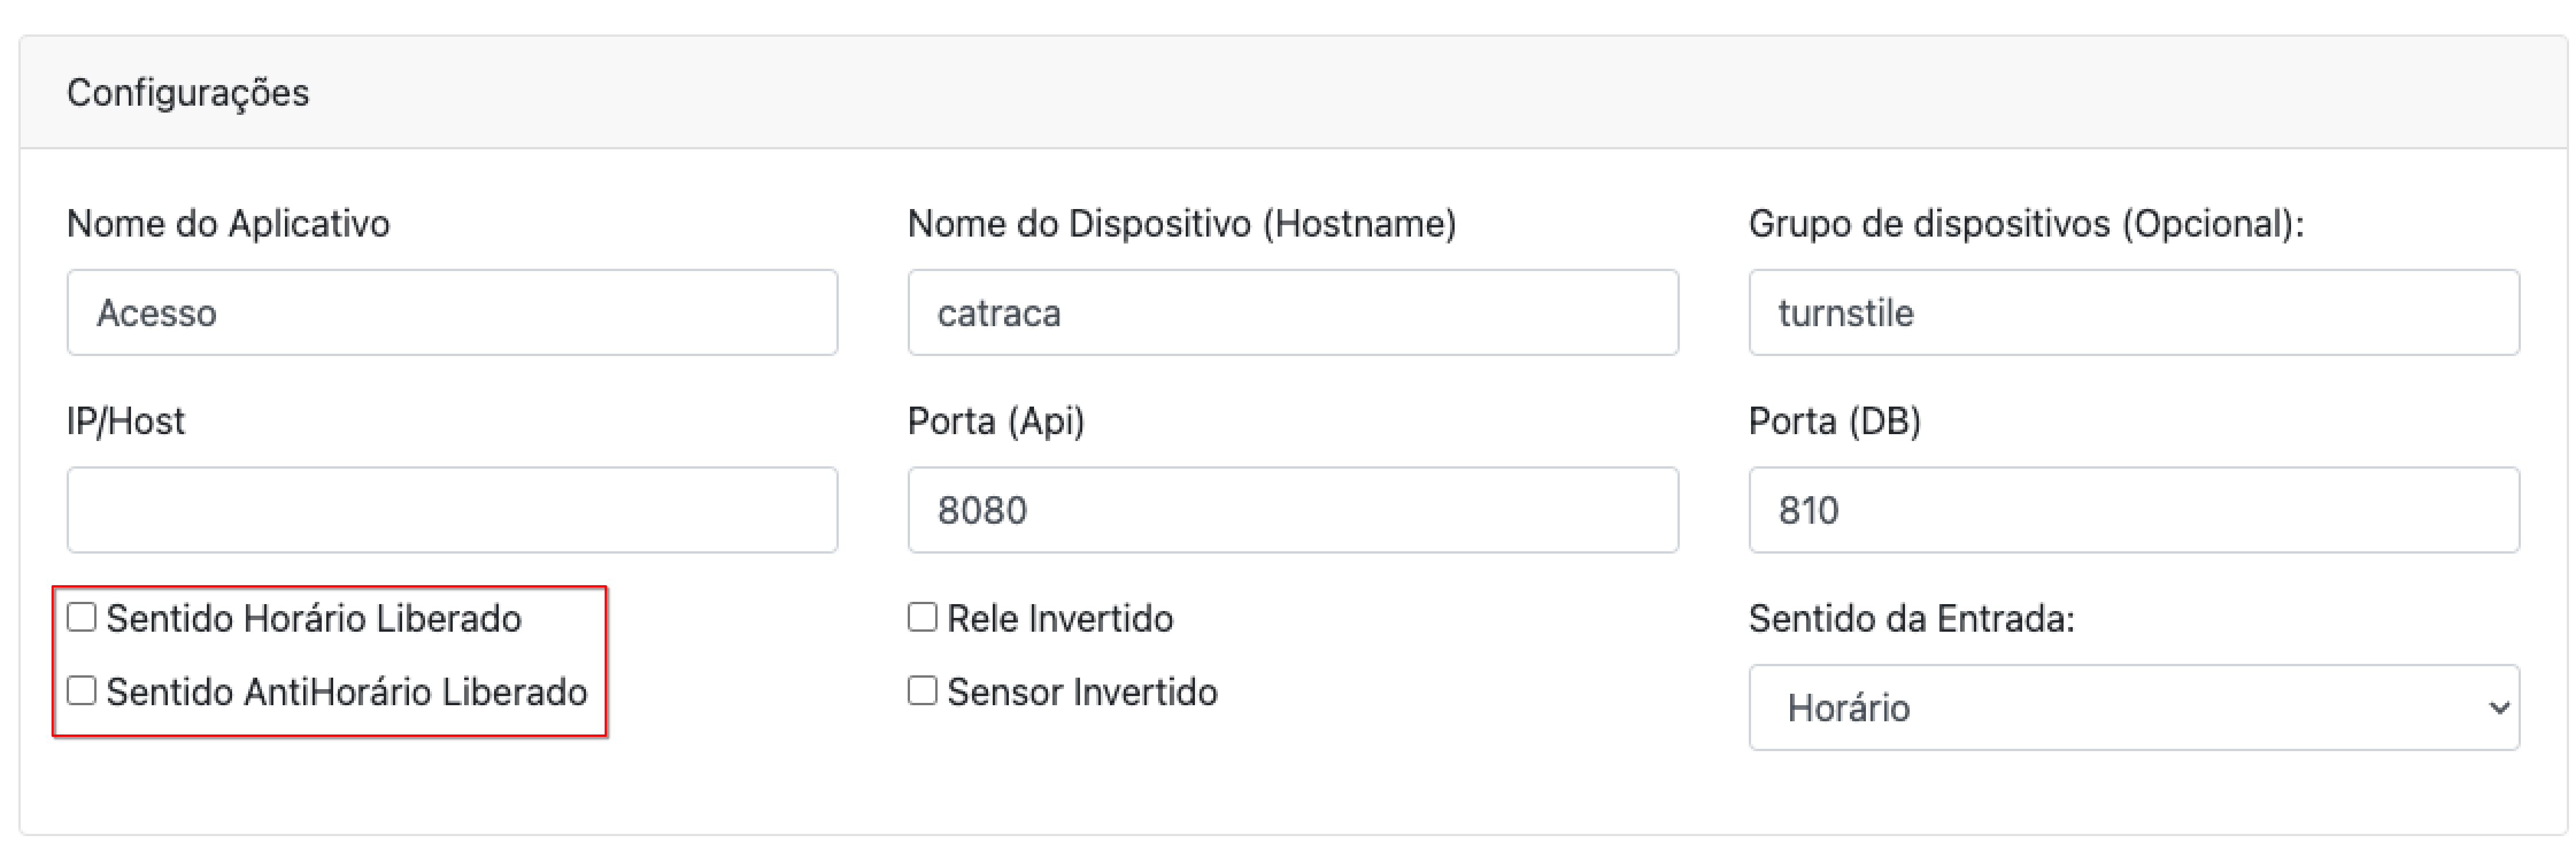Click the Nome do Aplicativo label
This screenshot has width=2576, height=866.
click(228, 224)
